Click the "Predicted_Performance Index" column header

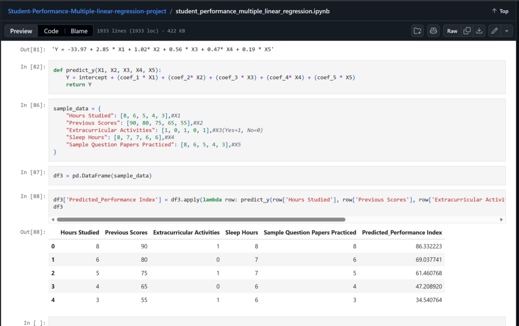pos(402,232)
